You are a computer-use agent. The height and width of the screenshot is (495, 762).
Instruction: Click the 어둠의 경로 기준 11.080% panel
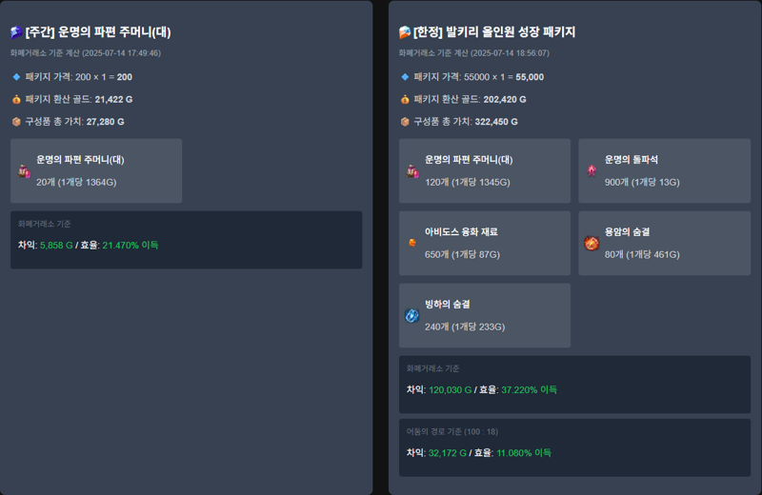[x=575, y=447]
